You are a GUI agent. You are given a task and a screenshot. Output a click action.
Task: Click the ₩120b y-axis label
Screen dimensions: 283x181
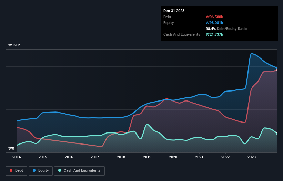tap(14, 45)
